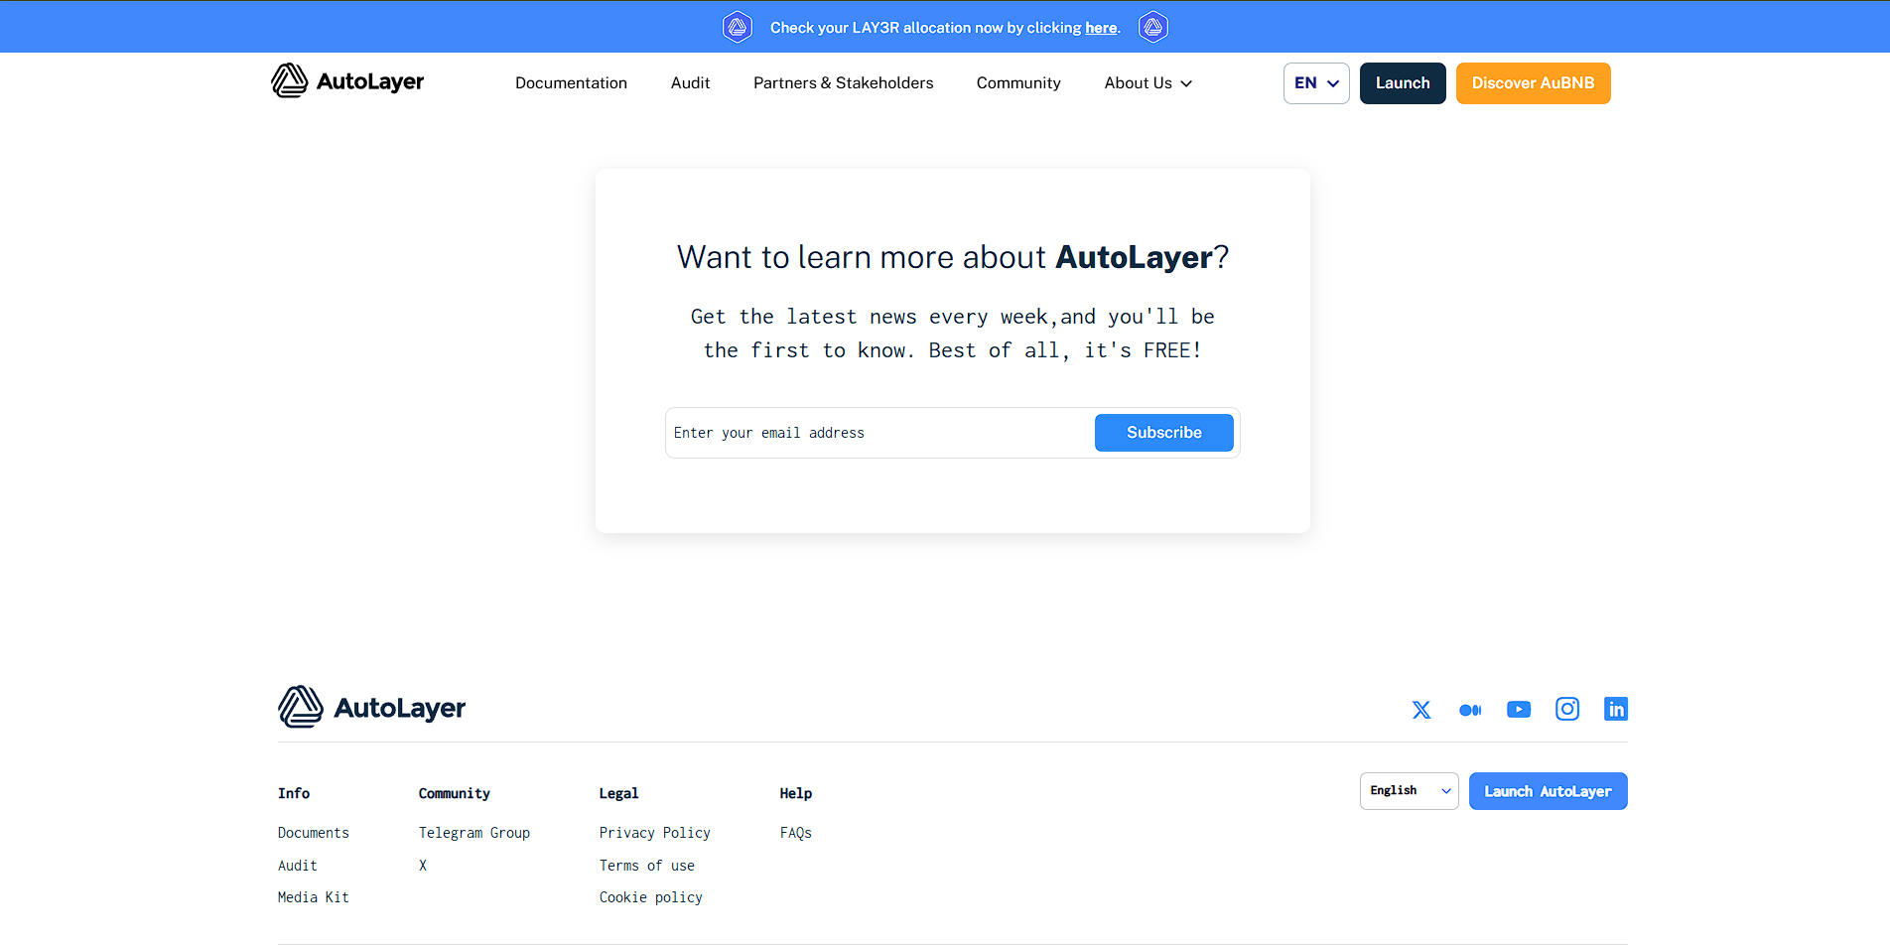Viewport: 1890px width, 947px height.
Task: Click the LAY3R token icon right of banner text
Action: (1152, 27)
